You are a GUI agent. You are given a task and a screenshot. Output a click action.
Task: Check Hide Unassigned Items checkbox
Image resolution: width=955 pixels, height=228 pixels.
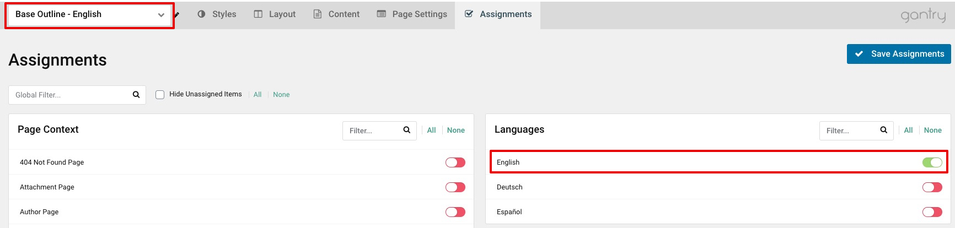coord(160,95)
